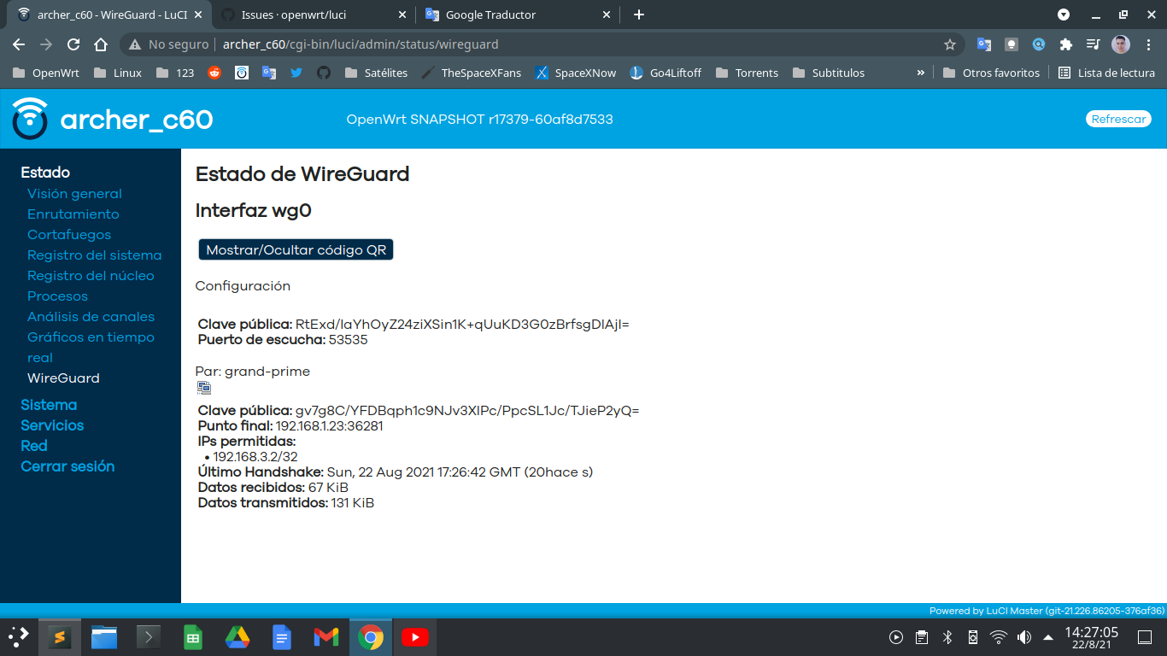Expand the Servicios menu section

tap(52, 425)
